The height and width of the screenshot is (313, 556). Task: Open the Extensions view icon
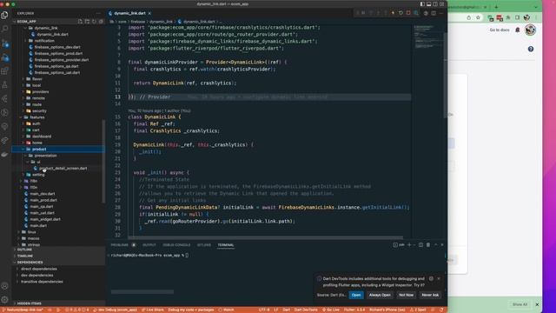pyautogui.click(x=4, y=71)
